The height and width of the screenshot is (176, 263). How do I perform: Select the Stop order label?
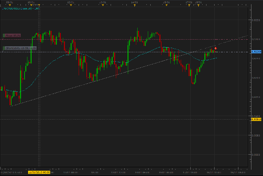12,36
